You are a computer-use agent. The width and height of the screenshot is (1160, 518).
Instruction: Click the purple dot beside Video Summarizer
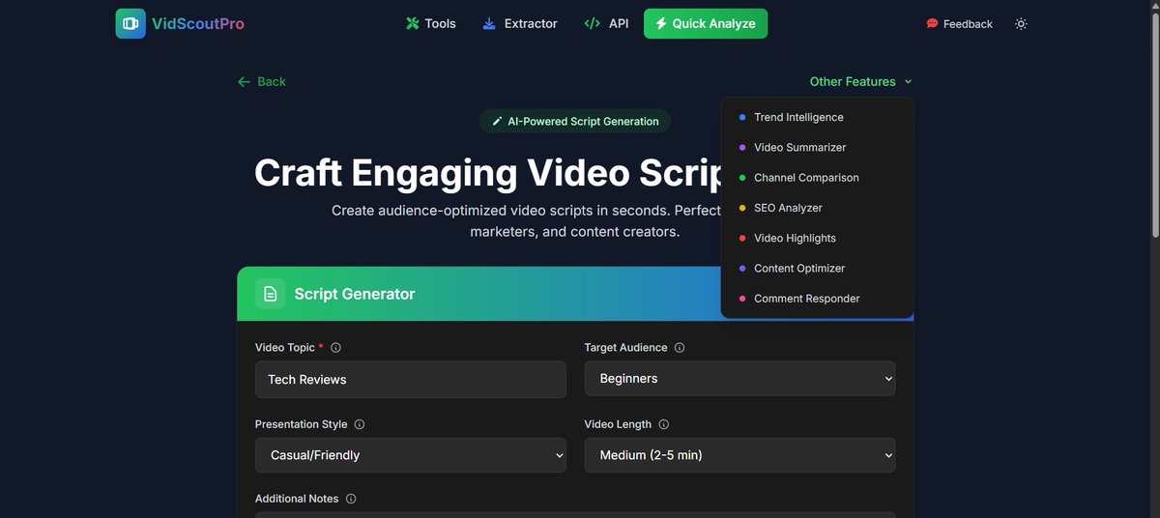coord(742,147)
